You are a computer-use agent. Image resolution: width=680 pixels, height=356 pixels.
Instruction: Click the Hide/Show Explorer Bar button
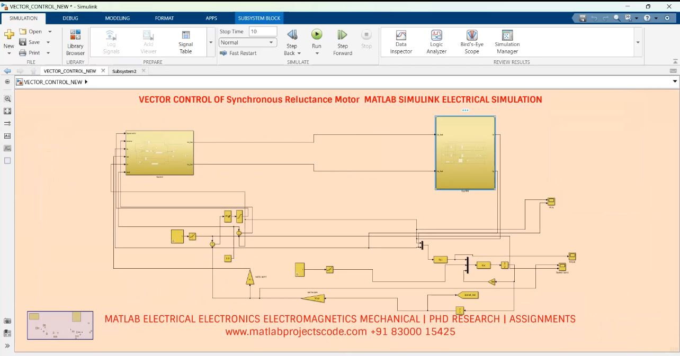click(x=7, y=82)
